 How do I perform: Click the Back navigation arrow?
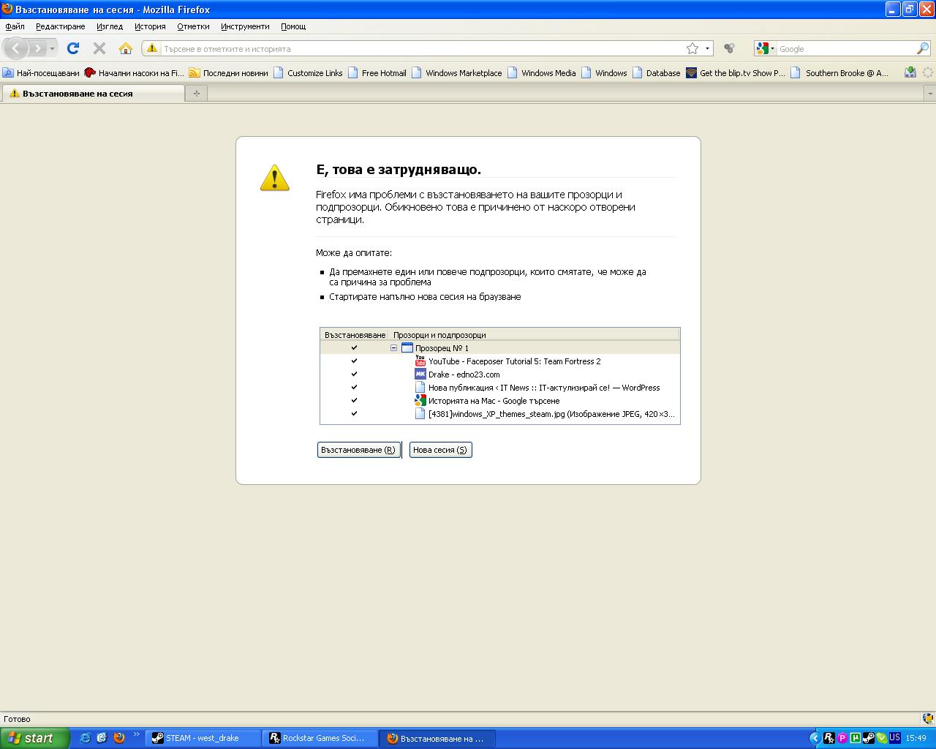(16, 48)
